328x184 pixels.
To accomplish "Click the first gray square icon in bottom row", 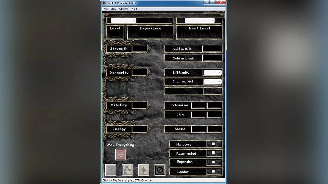I will [x=111, y=170].
